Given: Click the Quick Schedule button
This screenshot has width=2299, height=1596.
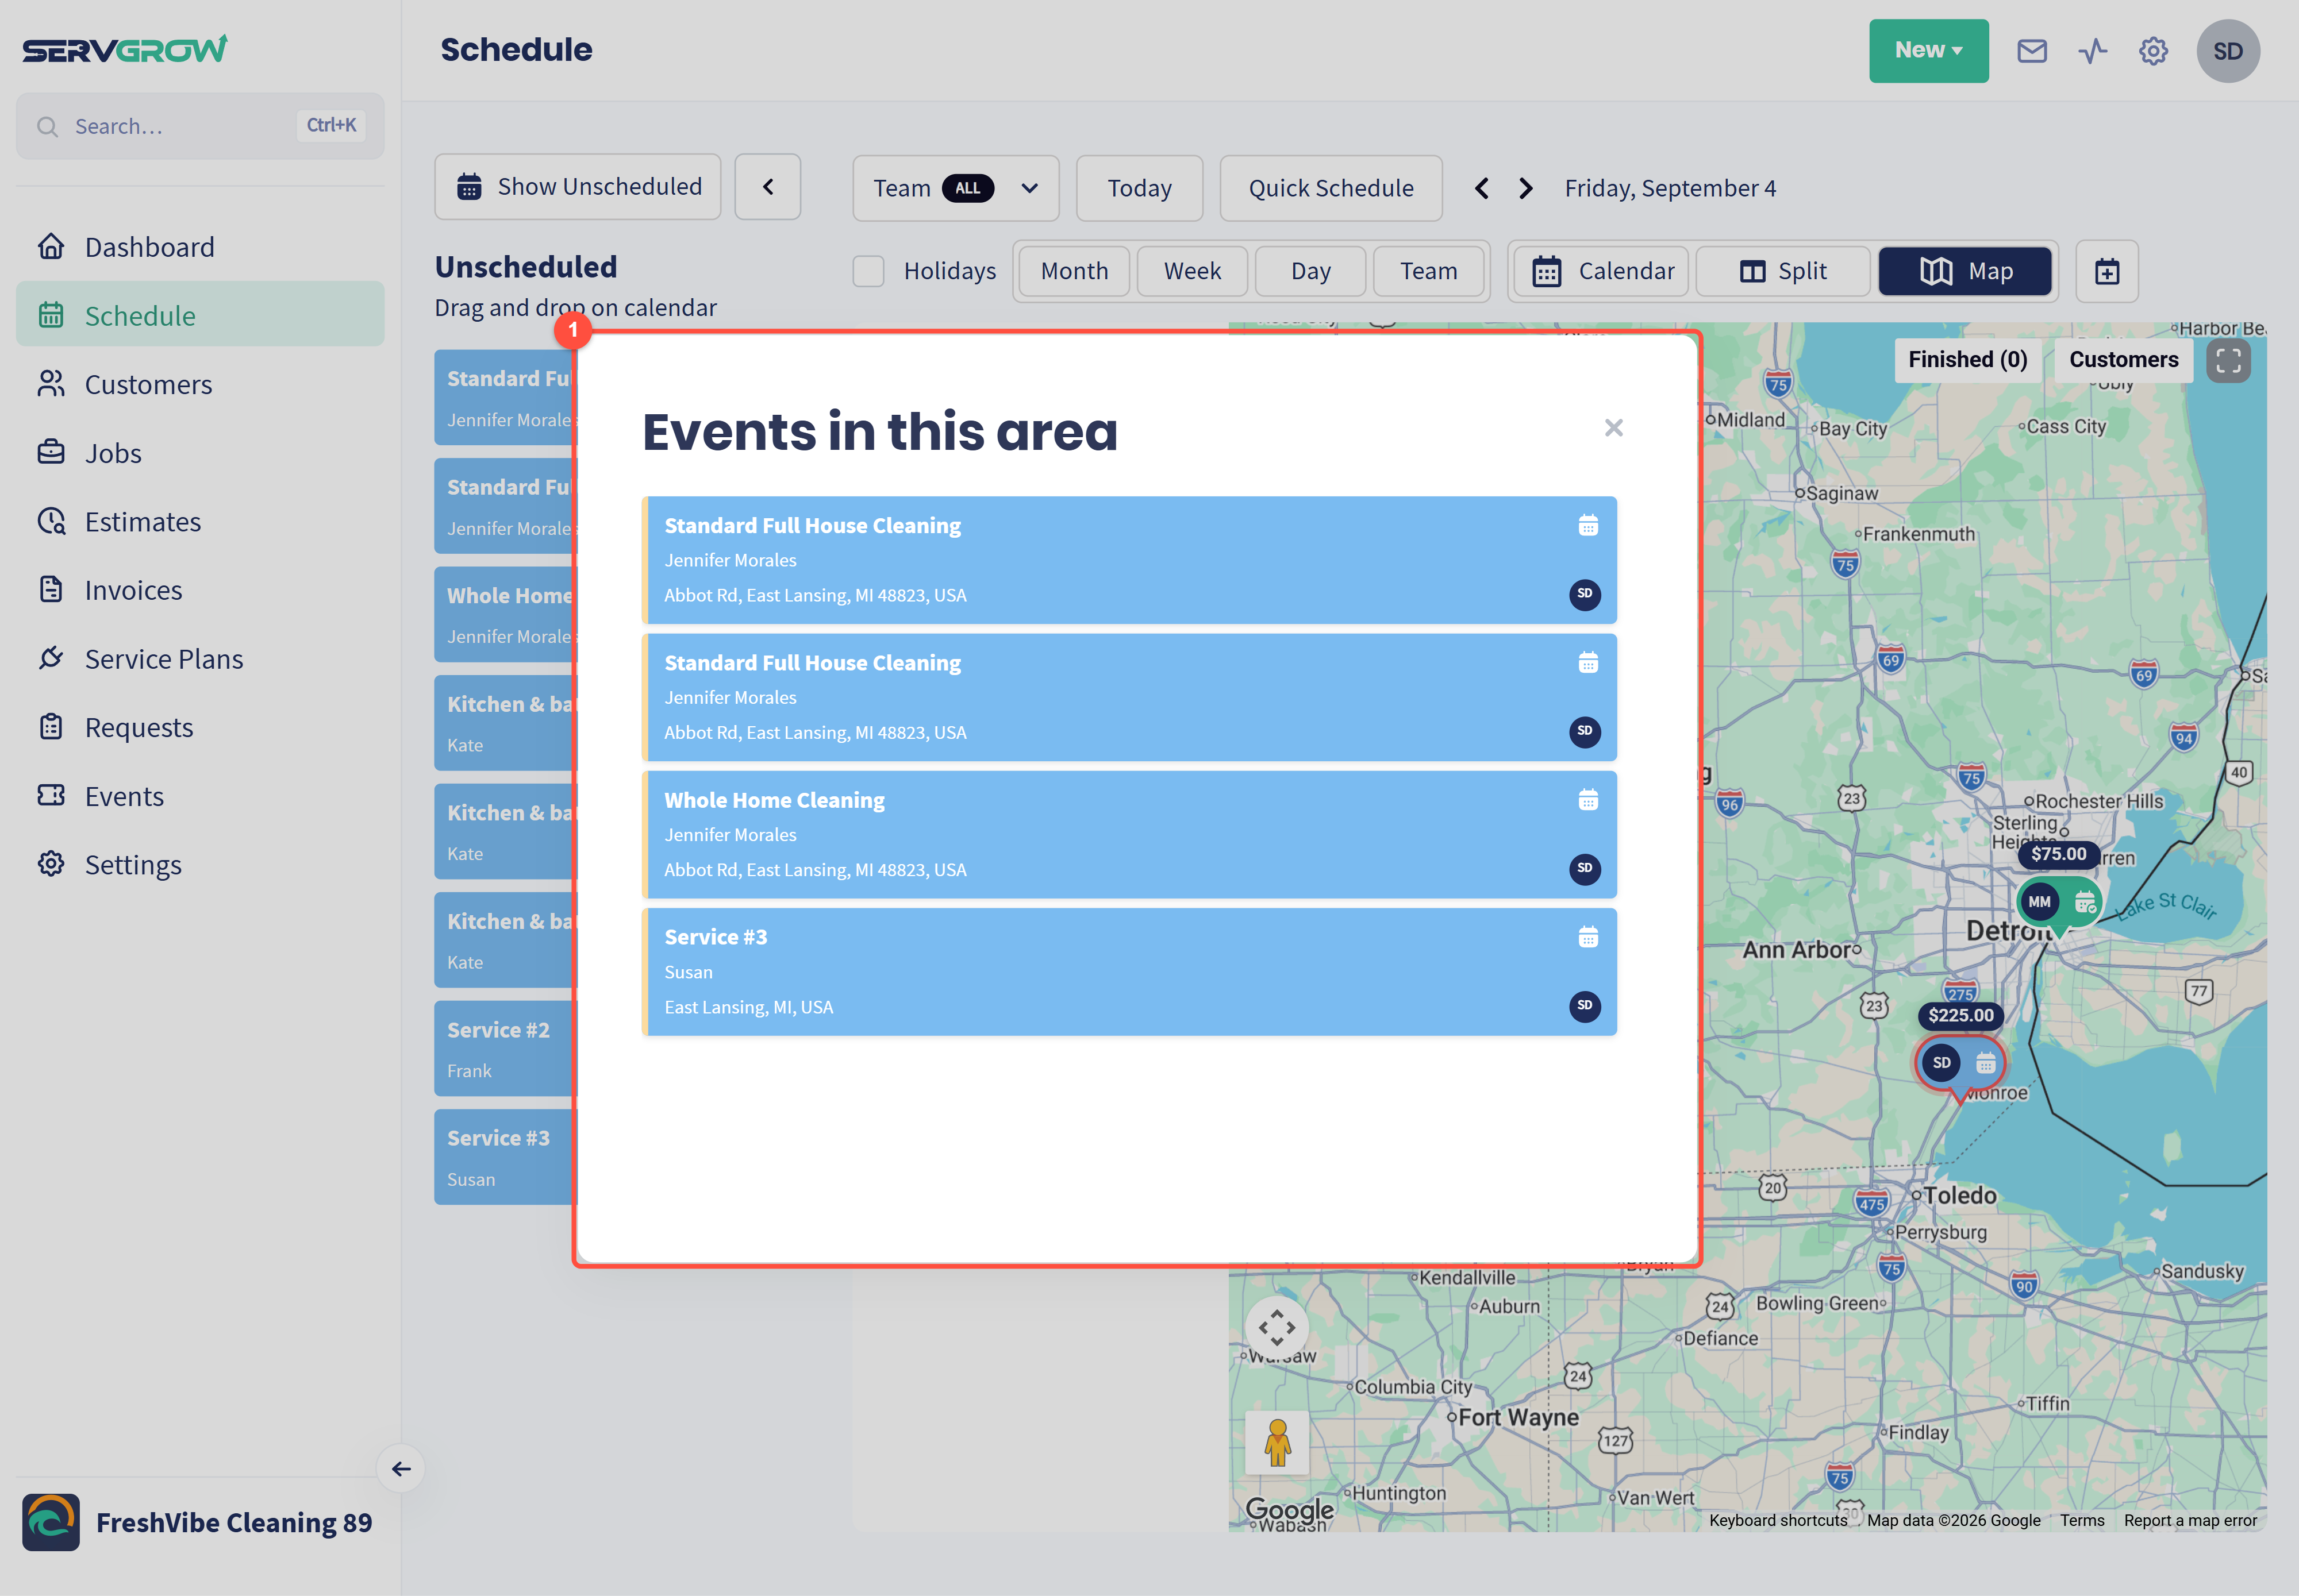Looking at the screenshot, I should (x=1331, y=188).
